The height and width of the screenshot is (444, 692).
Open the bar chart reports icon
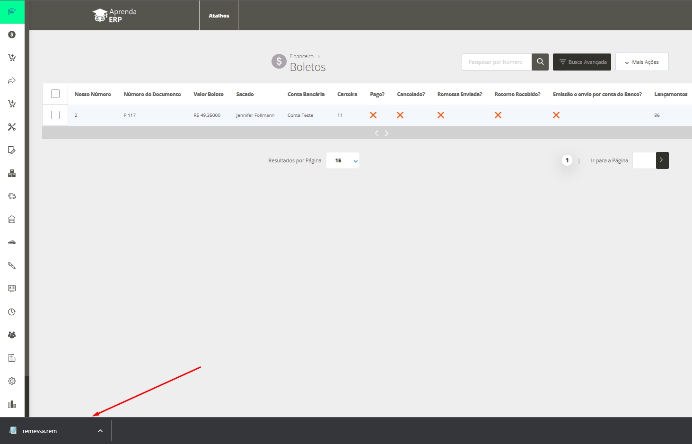[12, 404]
